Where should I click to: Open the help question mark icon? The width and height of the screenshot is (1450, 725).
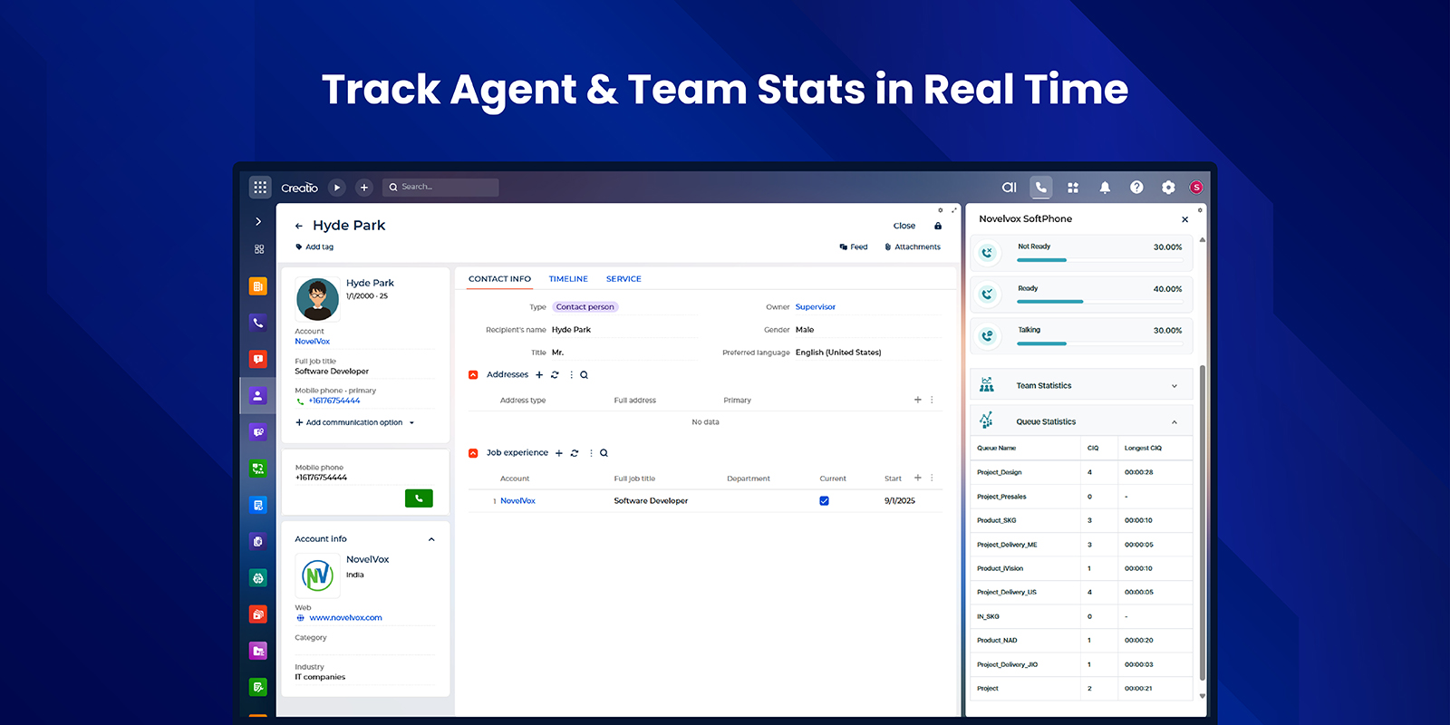pos(1136,187)
